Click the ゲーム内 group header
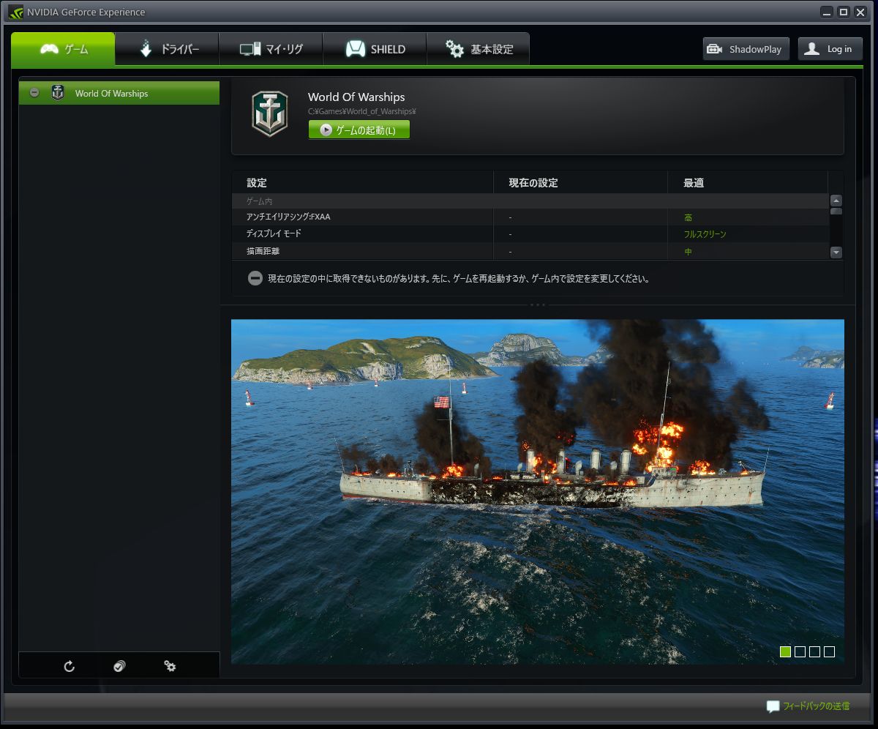The height and width of the screenshot is (729, 878). point(530,201)
